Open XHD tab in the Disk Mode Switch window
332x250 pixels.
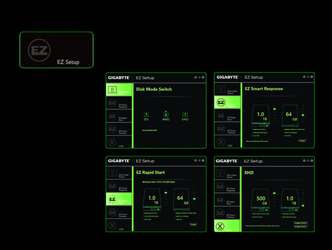point(119,142)
